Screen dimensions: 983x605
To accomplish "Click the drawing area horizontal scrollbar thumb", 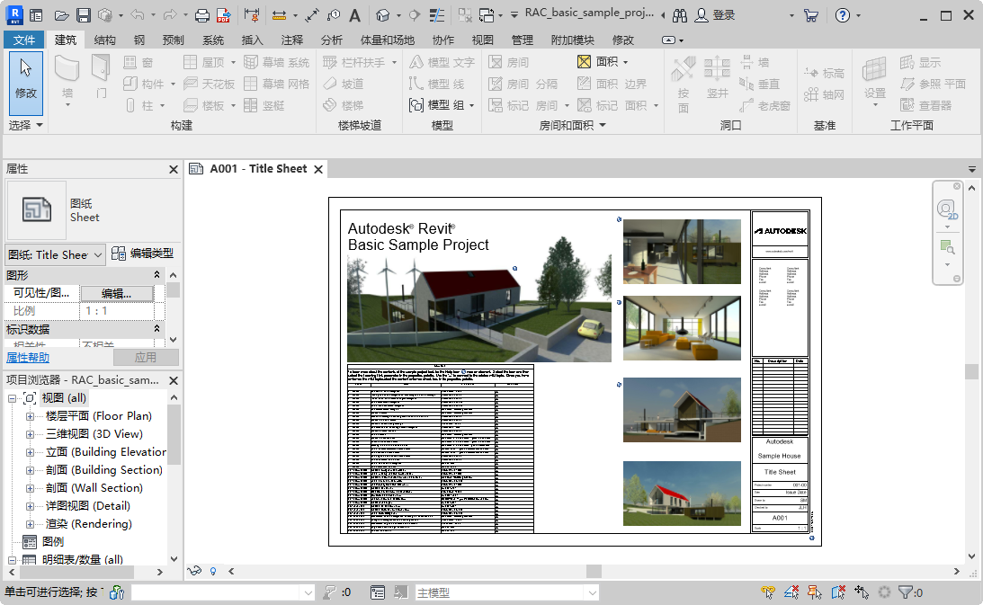I will pos(594,571).
